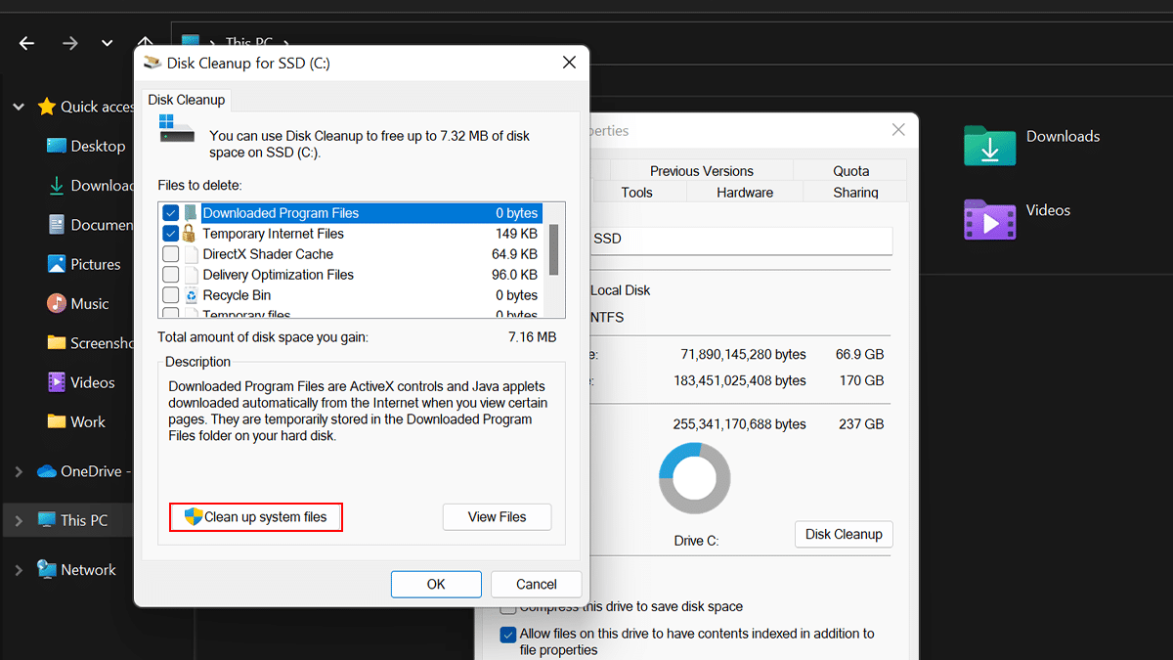Select the Pictures icon in sidebar
The height and width of the screenshot is (660, 1173).
coord(57,264)
